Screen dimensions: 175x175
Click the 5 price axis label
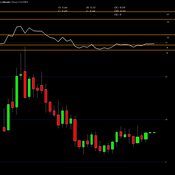tap(166, 162)
